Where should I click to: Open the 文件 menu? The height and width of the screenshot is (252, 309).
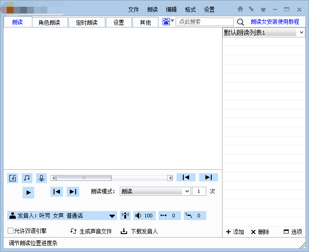tap(133, 9)
